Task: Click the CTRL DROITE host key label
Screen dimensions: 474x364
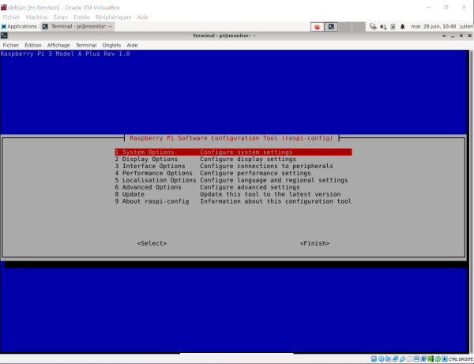Action: (461, 359)
